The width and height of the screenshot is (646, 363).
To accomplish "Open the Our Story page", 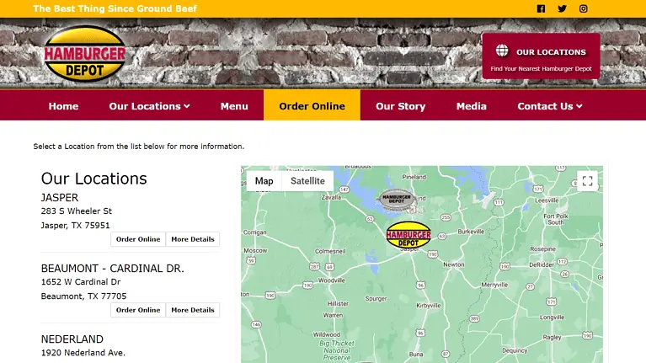I will click(x=400, y=106).
